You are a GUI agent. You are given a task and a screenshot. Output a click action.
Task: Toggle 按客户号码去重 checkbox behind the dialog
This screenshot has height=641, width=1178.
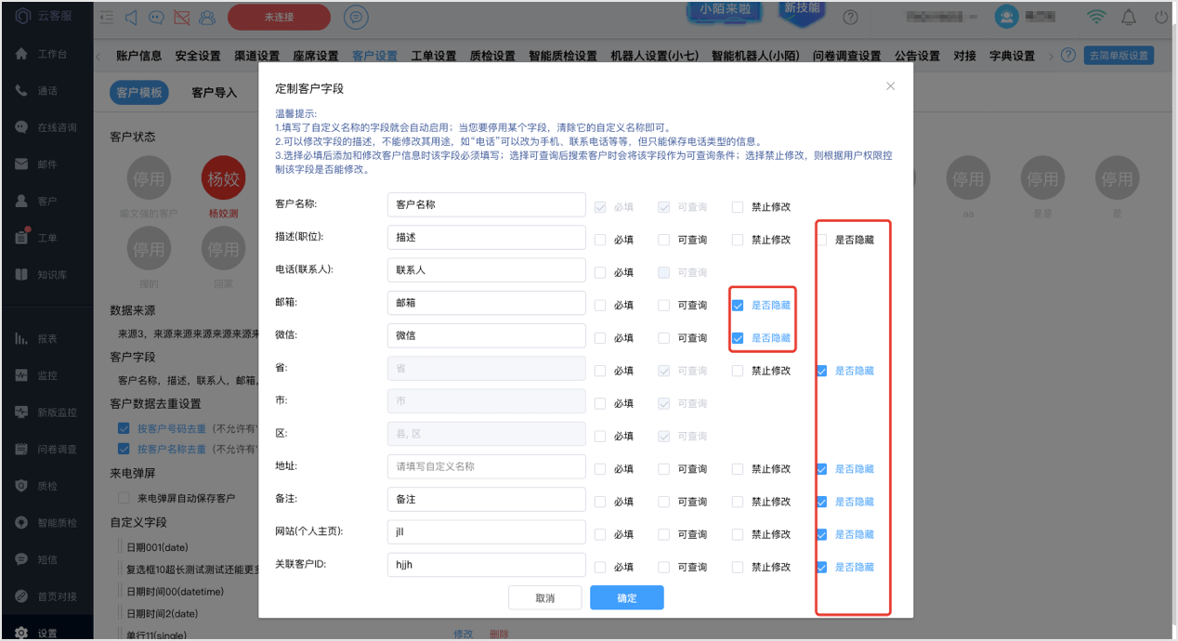click(124, 429)
